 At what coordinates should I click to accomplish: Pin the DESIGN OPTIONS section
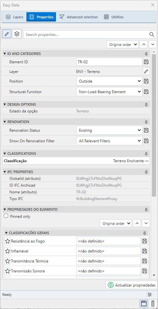pyautogui.click(x=146, y=104)
